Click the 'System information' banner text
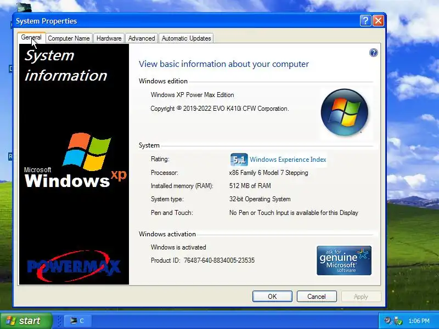Viewport: 439px width, 329px height. [66, 66]
